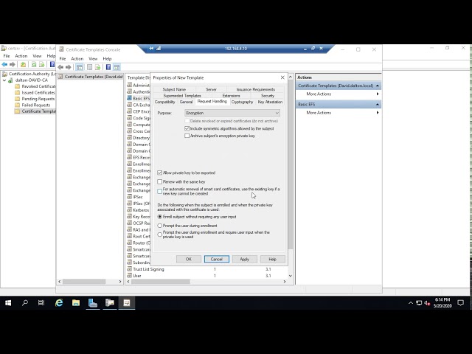
Task: Click Export List icon in Templates Console toolbar
Action: pyautogui.click(x=97, y=67)
